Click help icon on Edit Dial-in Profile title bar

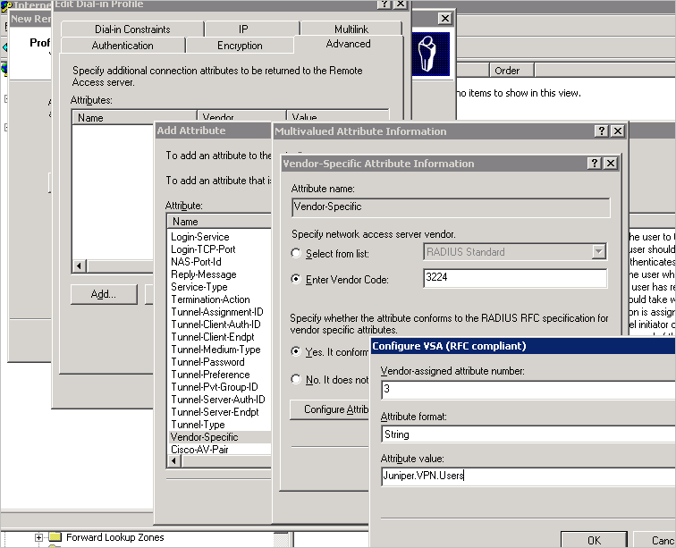coord(383,4)
